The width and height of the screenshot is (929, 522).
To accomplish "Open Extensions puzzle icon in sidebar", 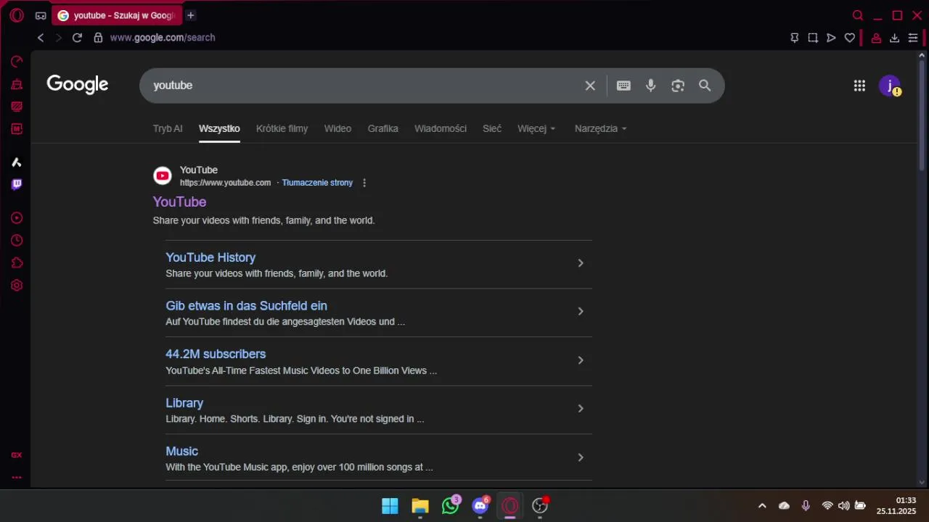I will click(17, 263).
